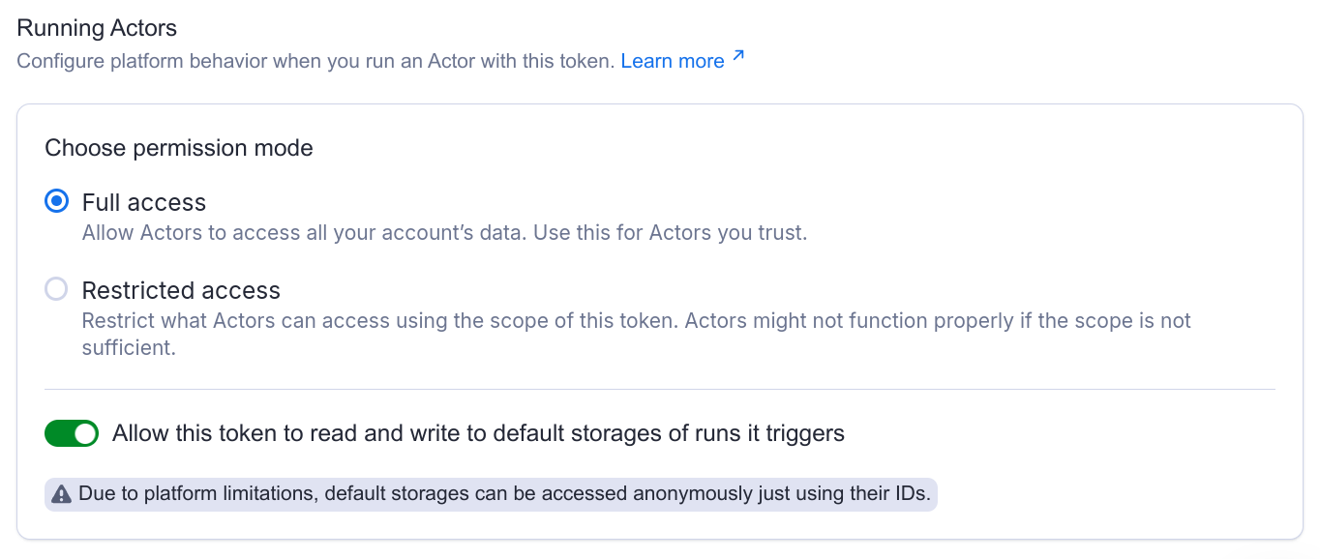Click Learn more about platform behavior
The width and height of the screenshot is (1320, 559).
673,60
